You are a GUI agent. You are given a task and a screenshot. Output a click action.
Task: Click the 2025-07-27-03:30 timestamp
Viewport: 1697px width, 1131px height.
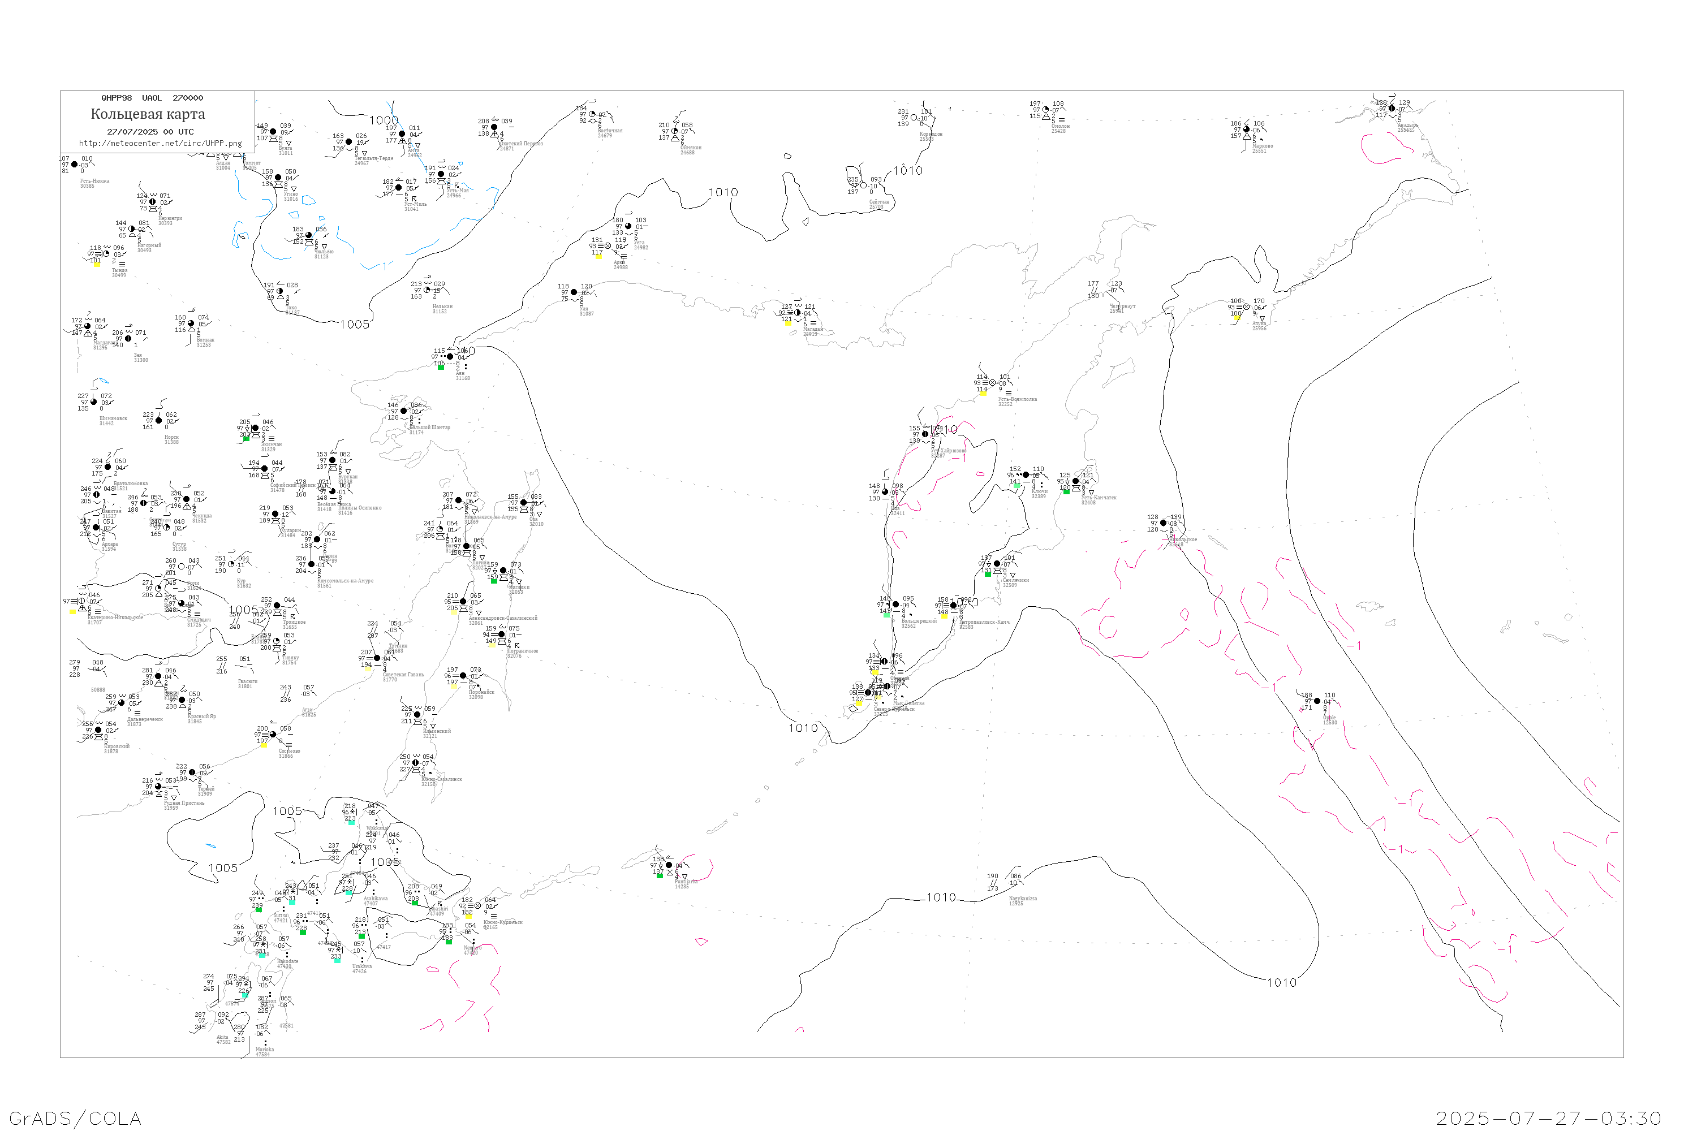point(1548,1118)
